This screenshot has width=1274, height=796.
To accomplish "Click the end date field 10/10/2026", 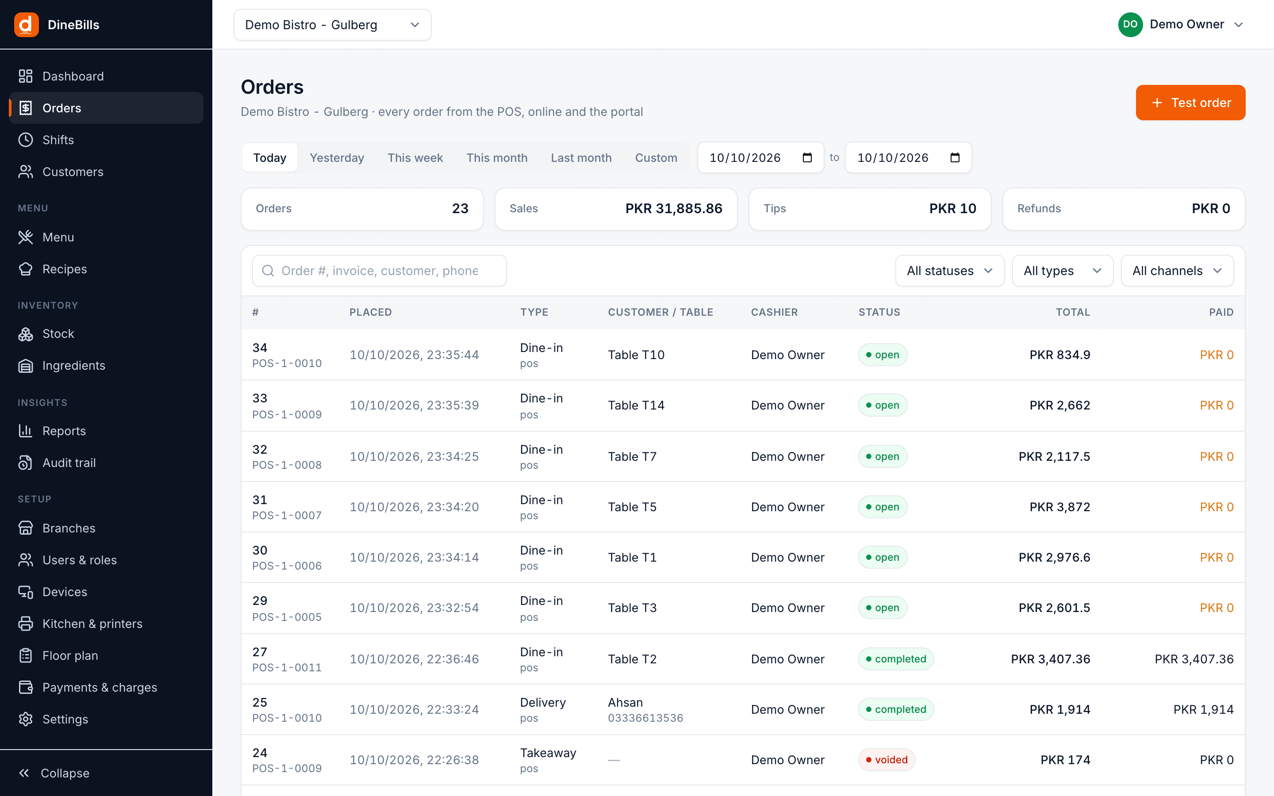I will (x=908, y=157).
